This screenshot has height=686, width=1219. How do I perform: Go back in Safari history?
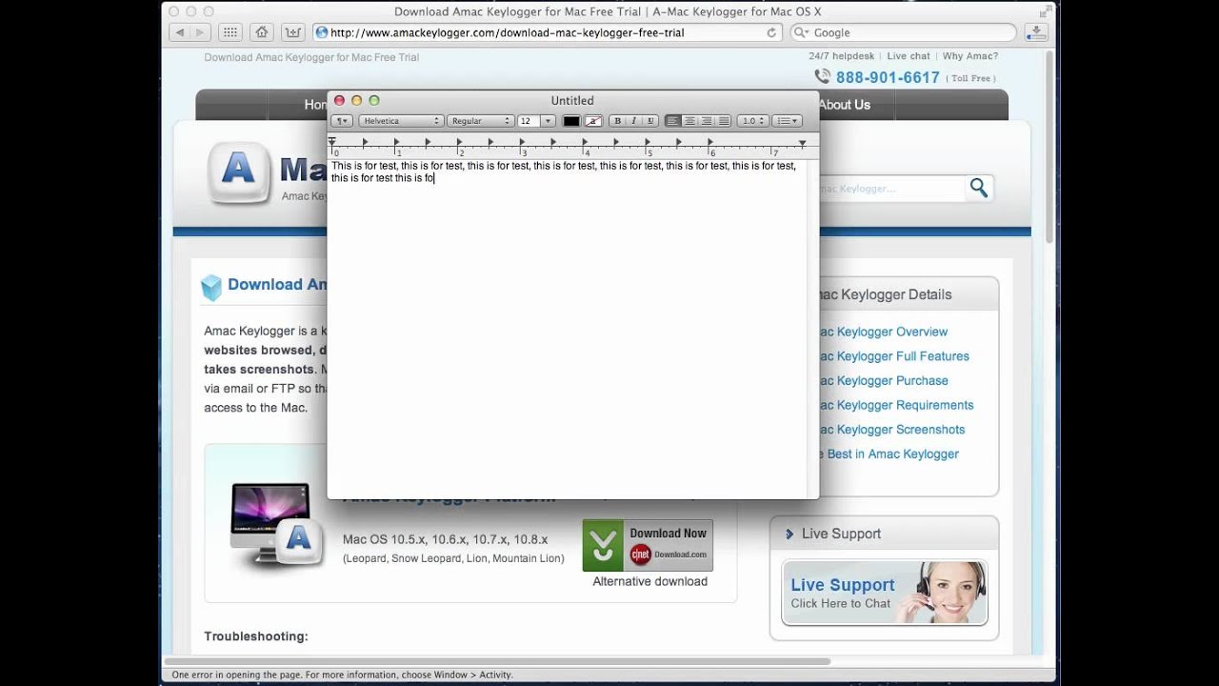[x=179, y=32]
